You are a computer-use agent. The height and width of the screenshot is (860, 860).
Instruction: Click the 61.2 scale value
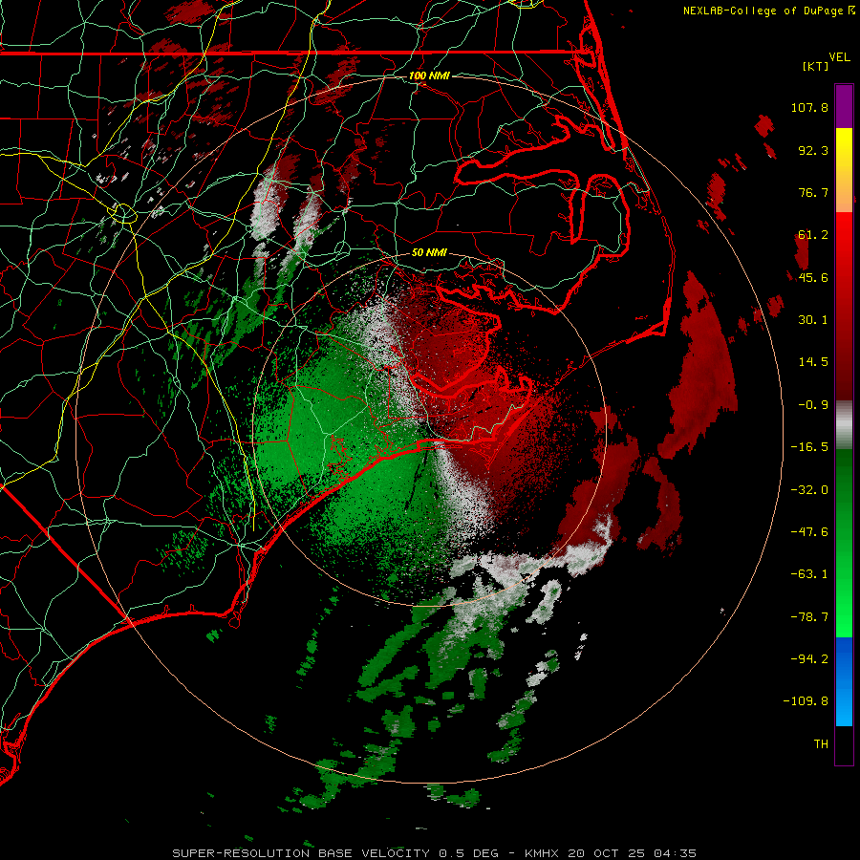point(813,235)
